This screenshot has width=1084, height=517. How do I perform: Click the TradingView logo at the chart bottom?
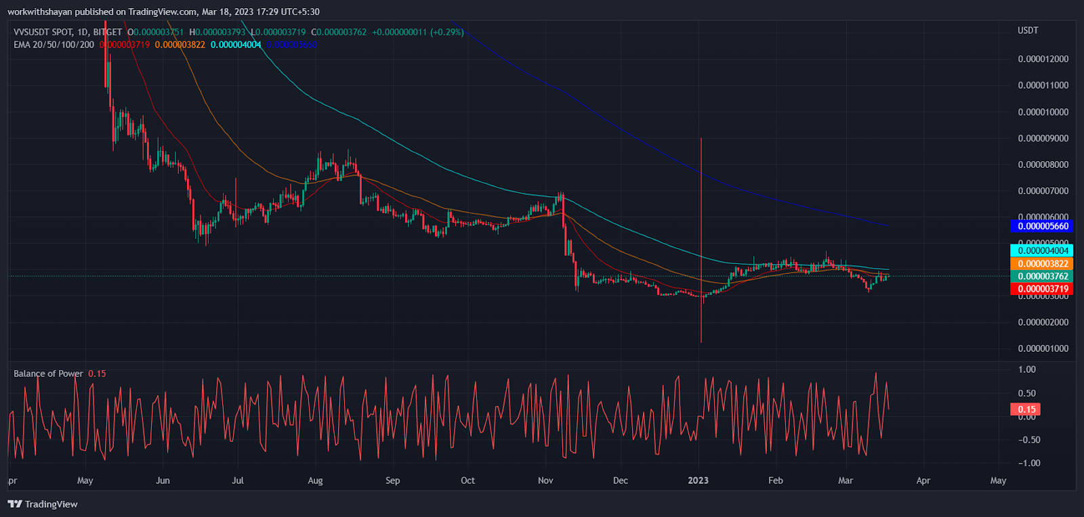pyautogui.click(x=43, y=504)
